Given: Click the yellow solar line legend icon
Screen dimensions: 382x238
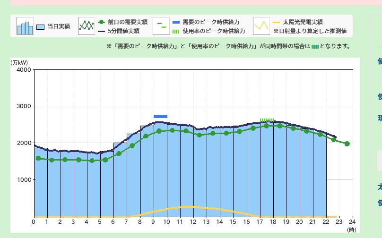Looking at the screenshot, I should tap(261, 26).
